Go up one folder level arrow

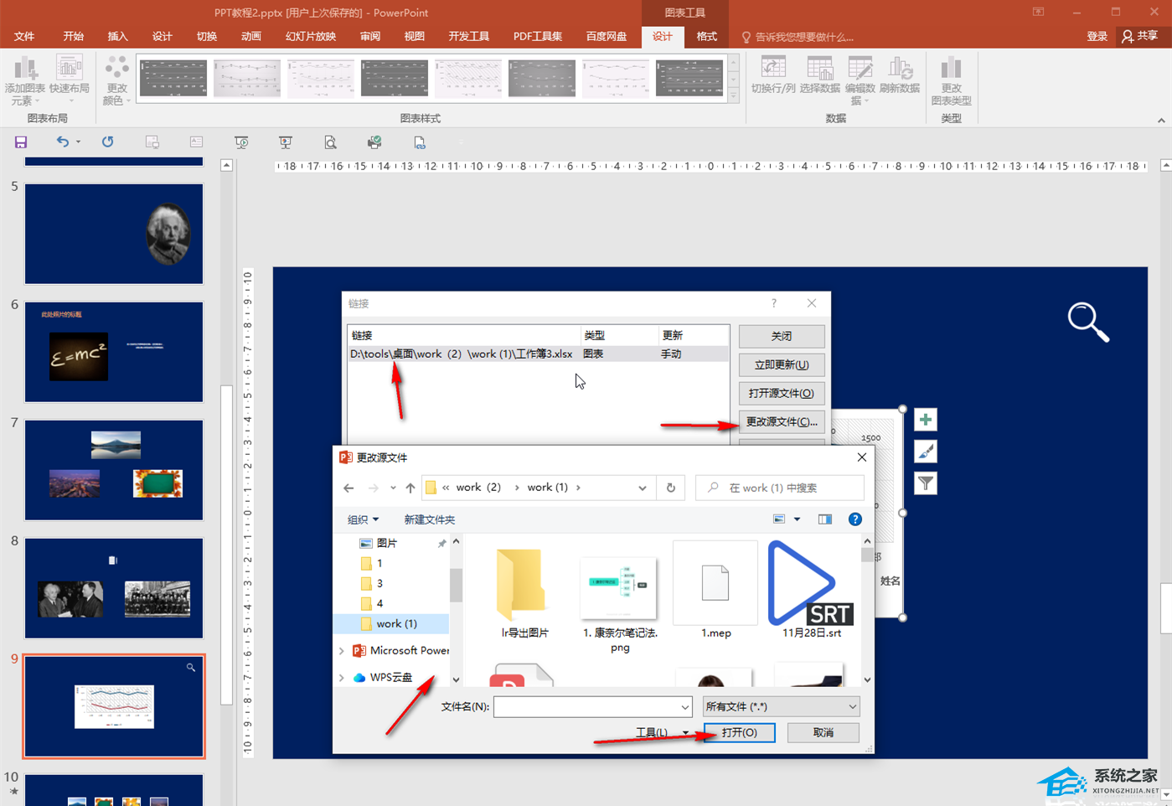(410, 488)
